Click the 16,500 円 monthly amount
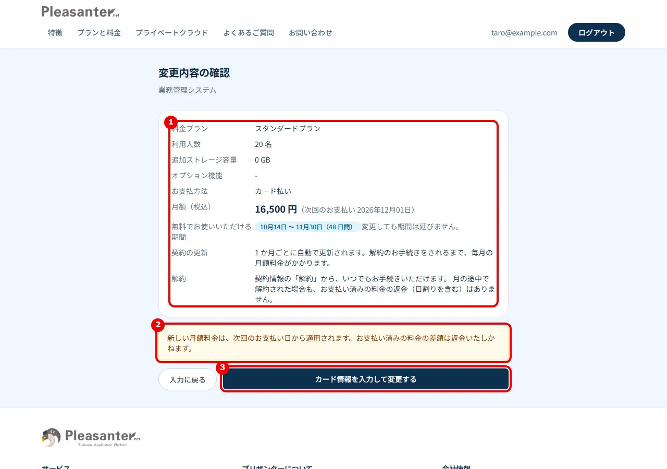The width and height of the screenshot is (667, 469). pyautogui.click(x=276, y=209)
